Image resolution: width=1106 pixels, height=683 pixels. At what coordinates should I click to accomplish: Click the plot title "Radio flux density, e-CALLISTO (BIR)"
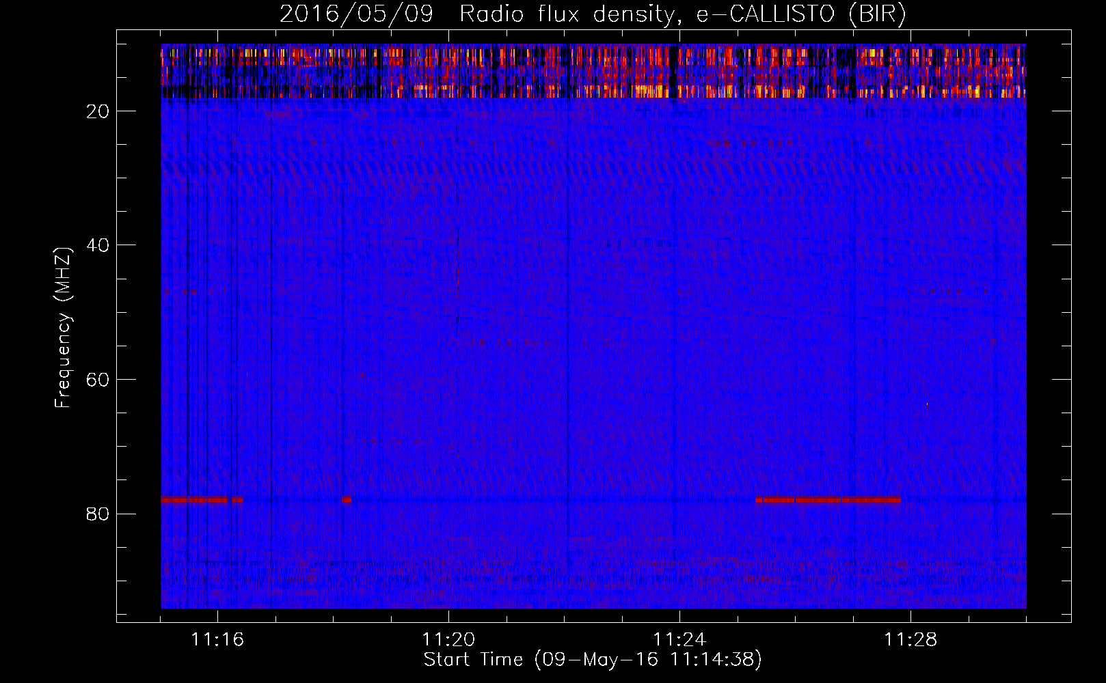(x=682, y=14)
